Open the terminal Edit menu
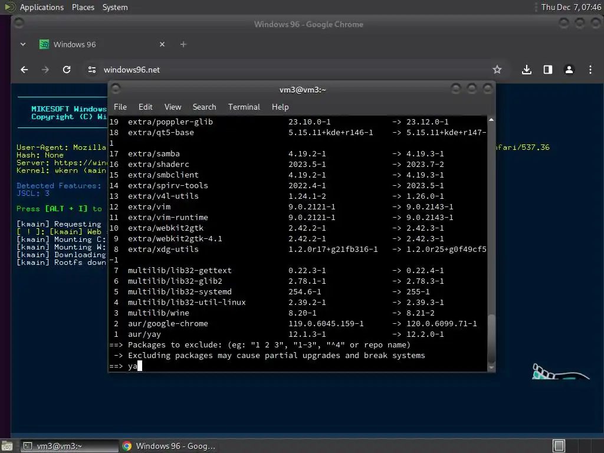Screen dimensions: 604x453 click(x=145, y=107)
